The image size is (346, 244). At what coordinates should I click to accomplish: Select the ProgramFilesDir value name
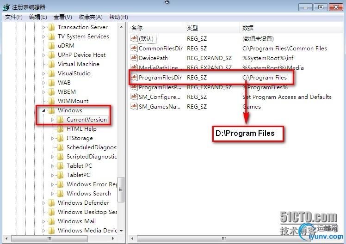[160, 77]
